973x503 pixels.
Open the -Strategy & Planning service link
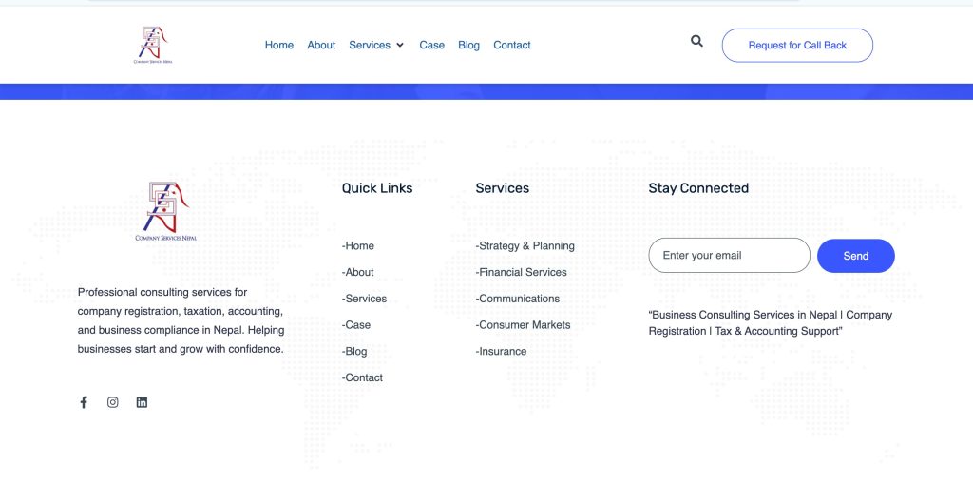click(x=525, y=246)
